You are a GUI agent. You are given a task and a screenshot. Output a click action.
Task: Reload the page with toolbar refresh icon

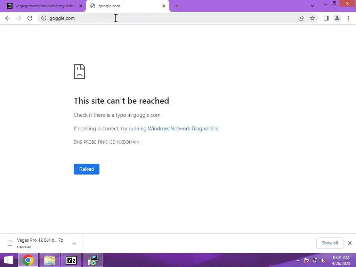point(30,18)
